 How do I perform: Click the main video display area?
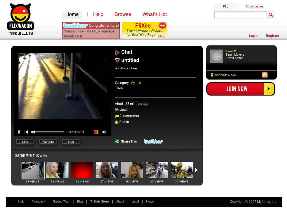coord(63,86)
